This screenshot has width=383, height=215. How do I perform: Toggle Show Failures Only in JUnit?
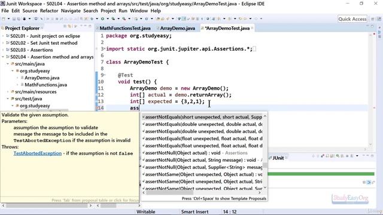323,156
